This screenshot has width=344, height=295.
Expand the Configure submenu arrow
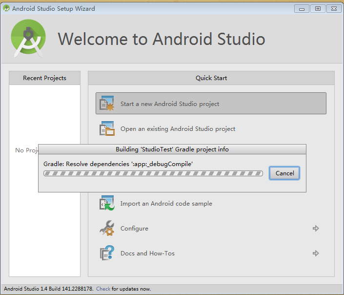tap(316, 228)
